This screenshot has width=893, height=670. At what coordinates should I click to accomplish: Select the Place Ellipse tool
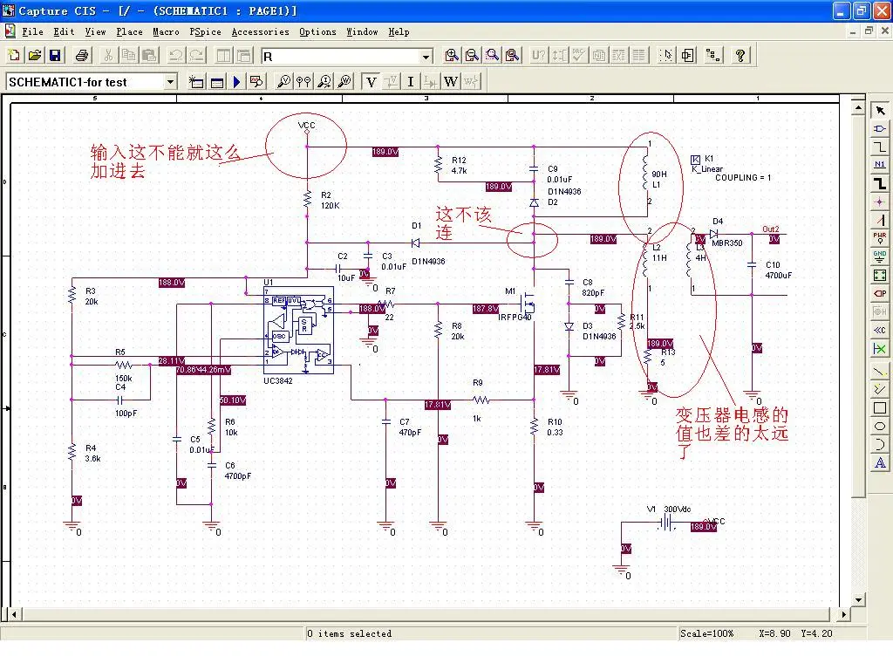tap(880, 426)
